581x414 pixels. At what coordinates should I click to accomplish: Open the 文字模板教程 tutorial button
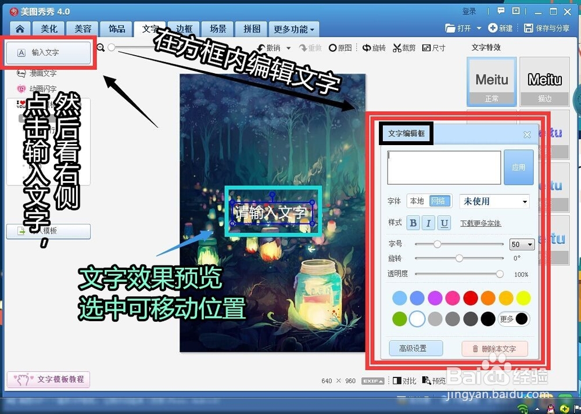tap(48, 379)
